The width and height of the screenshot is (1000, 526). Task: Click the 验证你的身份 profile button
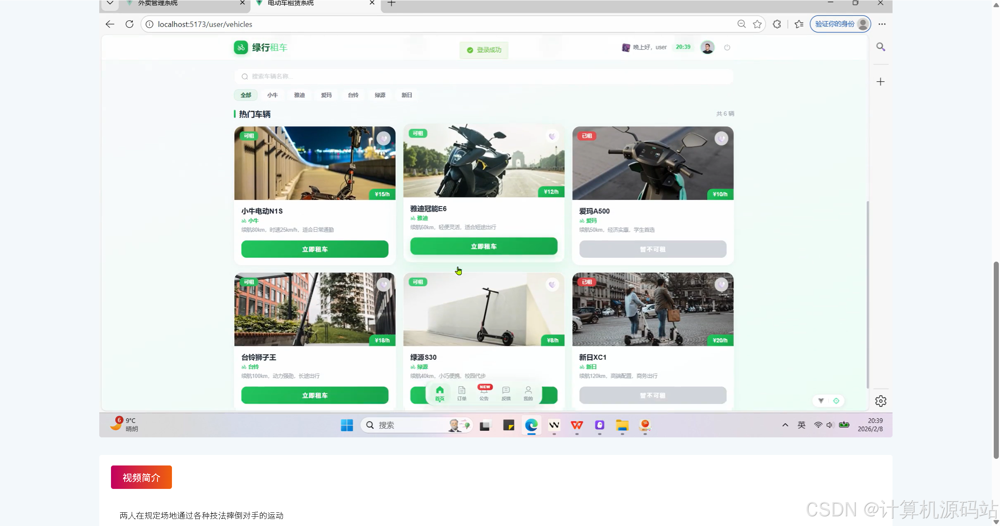(x=840, y=24)
